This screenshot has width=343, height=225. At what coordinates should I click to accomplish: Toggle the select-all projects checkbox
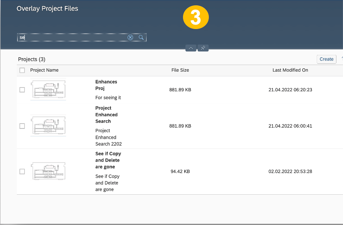pyautogui.click(x=22, y=70)
